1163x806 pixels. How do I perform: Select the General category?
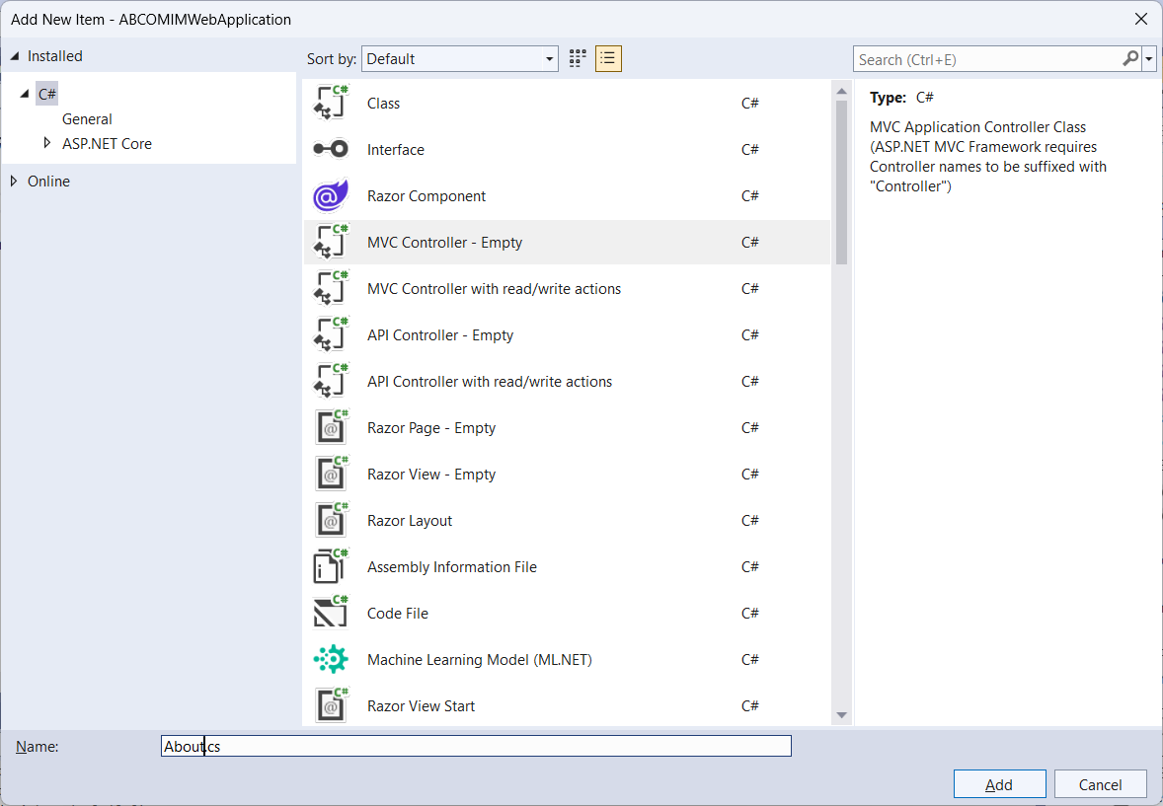click(87, 119)
